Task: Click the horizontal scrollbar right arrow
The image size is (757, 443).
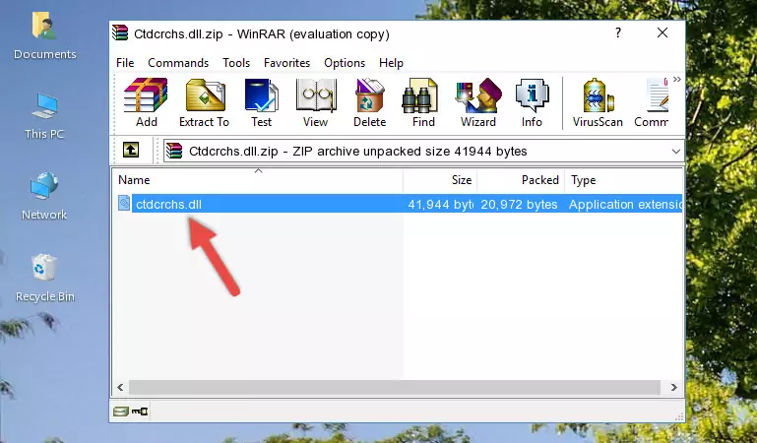Action: coord(673,387)
